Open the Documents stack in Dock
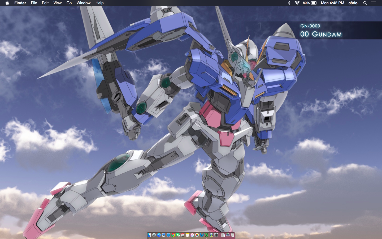Viewport: 382px width, 239px height. click(223, 235)
